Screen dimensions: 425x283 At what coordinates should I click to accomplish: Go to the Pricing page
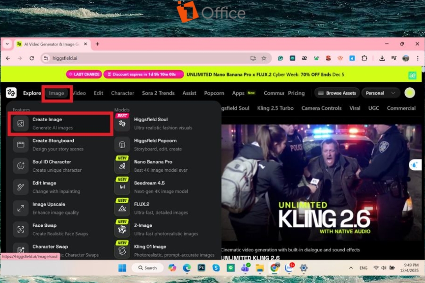click(x=296, y=93)
